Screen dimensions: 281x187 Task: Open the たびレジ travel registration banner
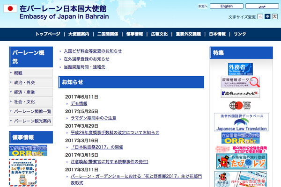click(x=242, y=161)
